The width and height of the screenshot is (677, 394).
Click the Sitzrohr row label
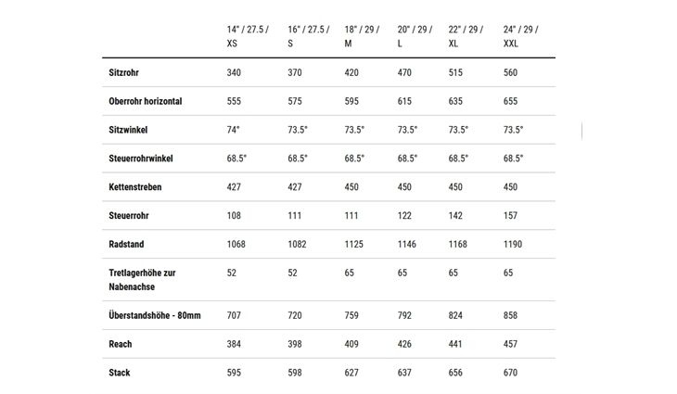[x=124, y=72]
